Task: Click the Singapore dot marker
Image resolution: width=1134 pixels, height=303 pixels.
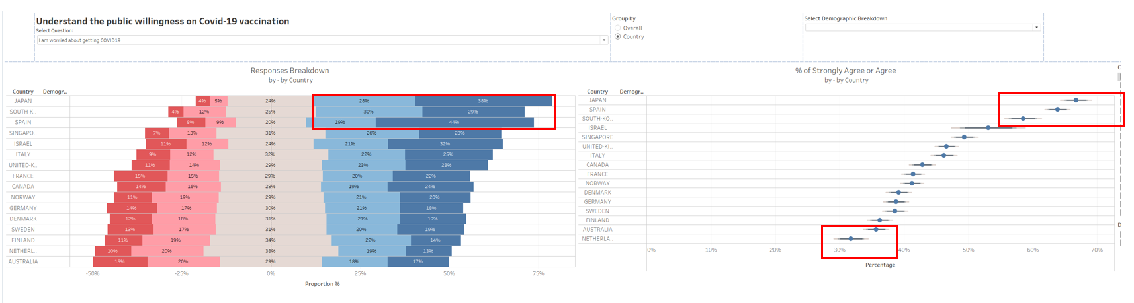Action: tap(964, 137)
